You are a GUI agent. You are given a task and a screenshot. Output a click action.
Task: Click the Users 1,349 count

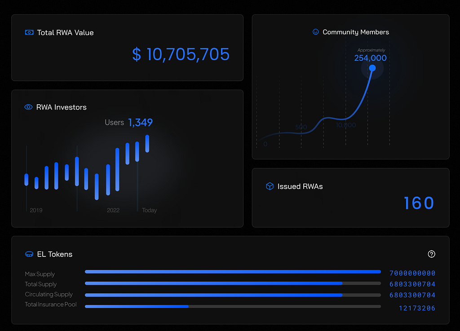[128, 122]
